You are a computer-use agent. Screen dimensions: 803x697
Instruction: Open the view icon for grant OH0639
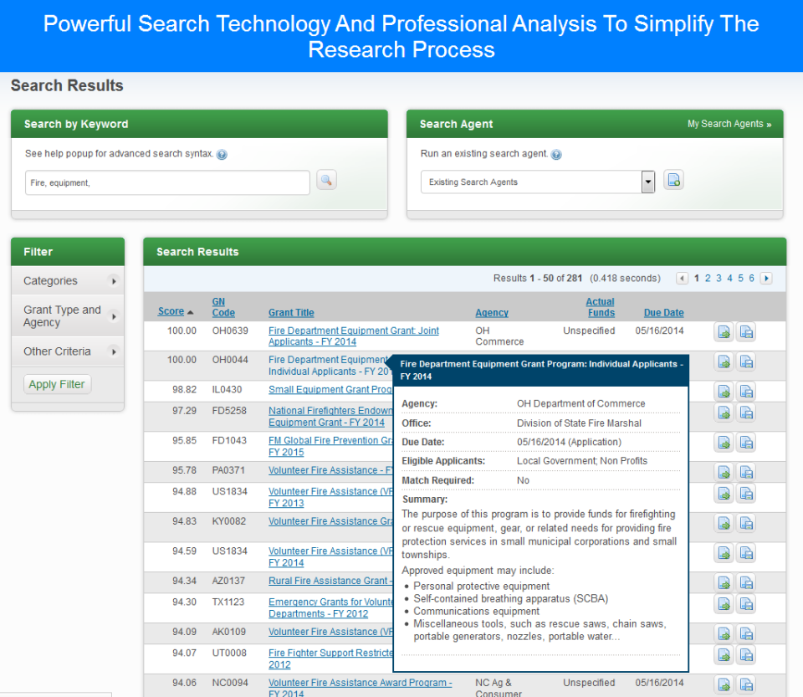[723, 331]
